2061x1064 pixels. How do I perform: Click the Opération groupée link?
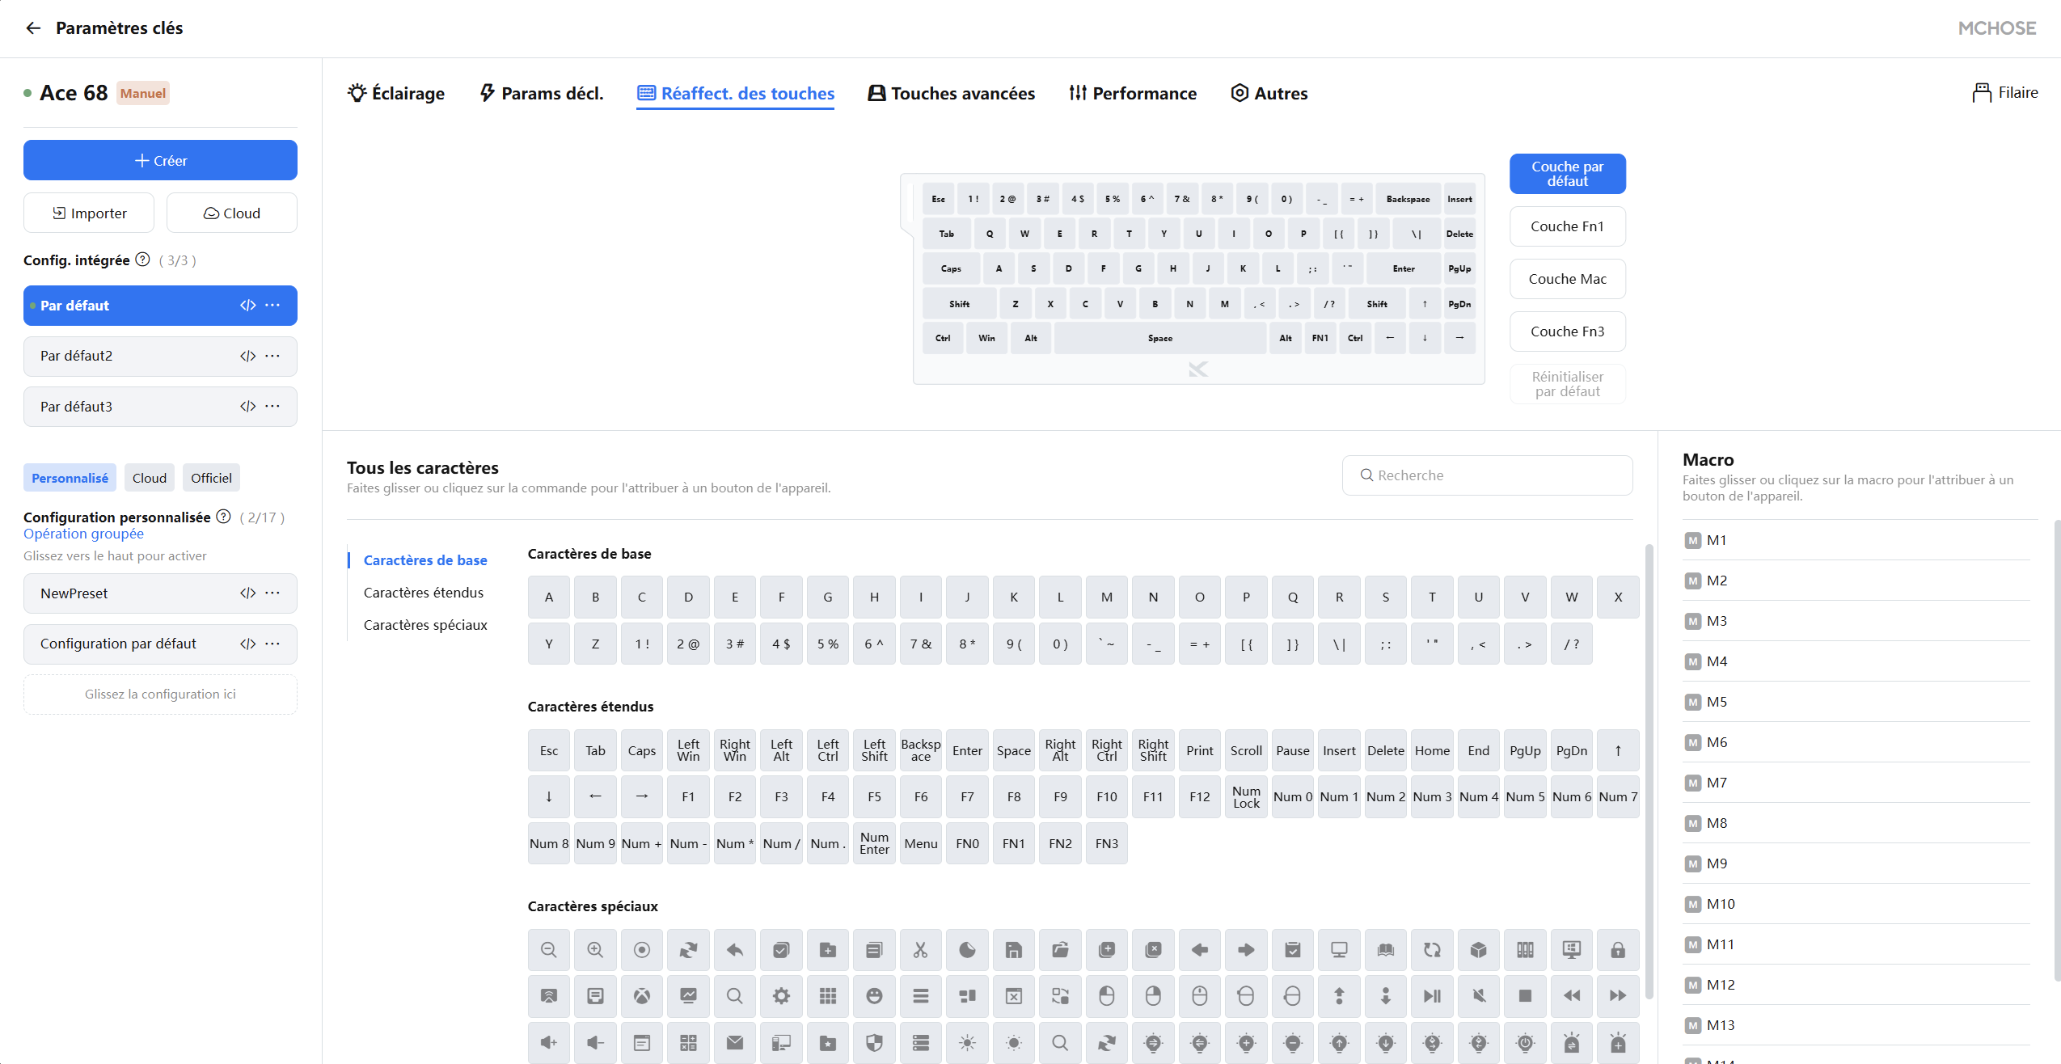tap(83, 534)
